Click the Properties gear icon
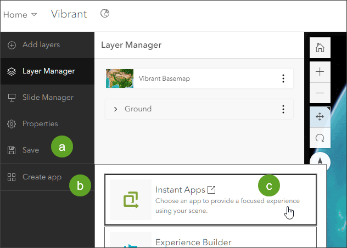The height and width of the screenshot is (248, 347). tap(12, 124)
